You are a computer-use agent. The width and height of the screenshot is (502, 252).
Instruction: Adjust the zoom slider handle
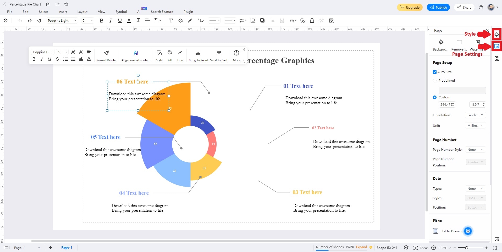pyautogui.click(x=466, y=248)
